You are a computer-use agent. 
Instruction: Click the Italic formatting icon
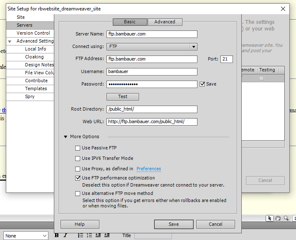[65, 235]
